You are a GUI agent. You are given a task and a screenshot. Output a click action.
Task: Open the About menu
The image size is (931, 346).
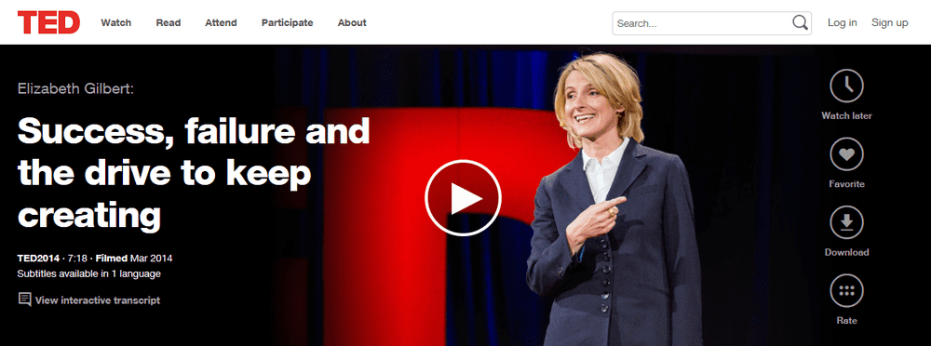tap(352, 22)
